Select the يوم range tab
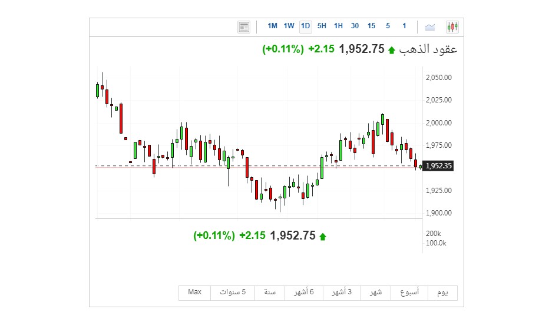Screen dimensions: 549x329 tap(442, 293)
